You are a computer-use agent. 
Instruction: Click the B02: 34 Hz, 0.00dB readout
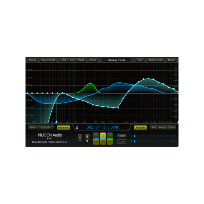103,127
